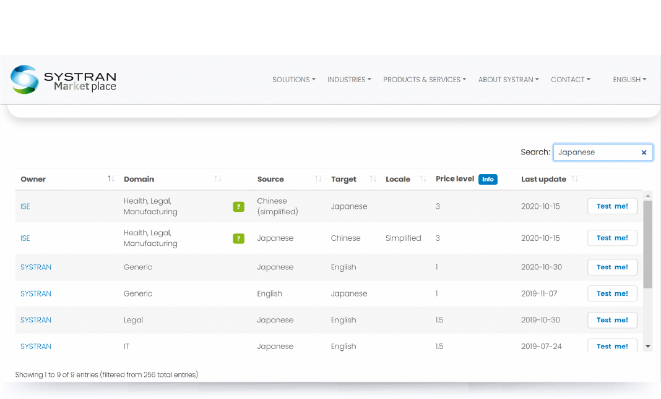This screenshot has height=399, width=661.
Task: Open the price level Info badge
Action: [x=488, y=179]
